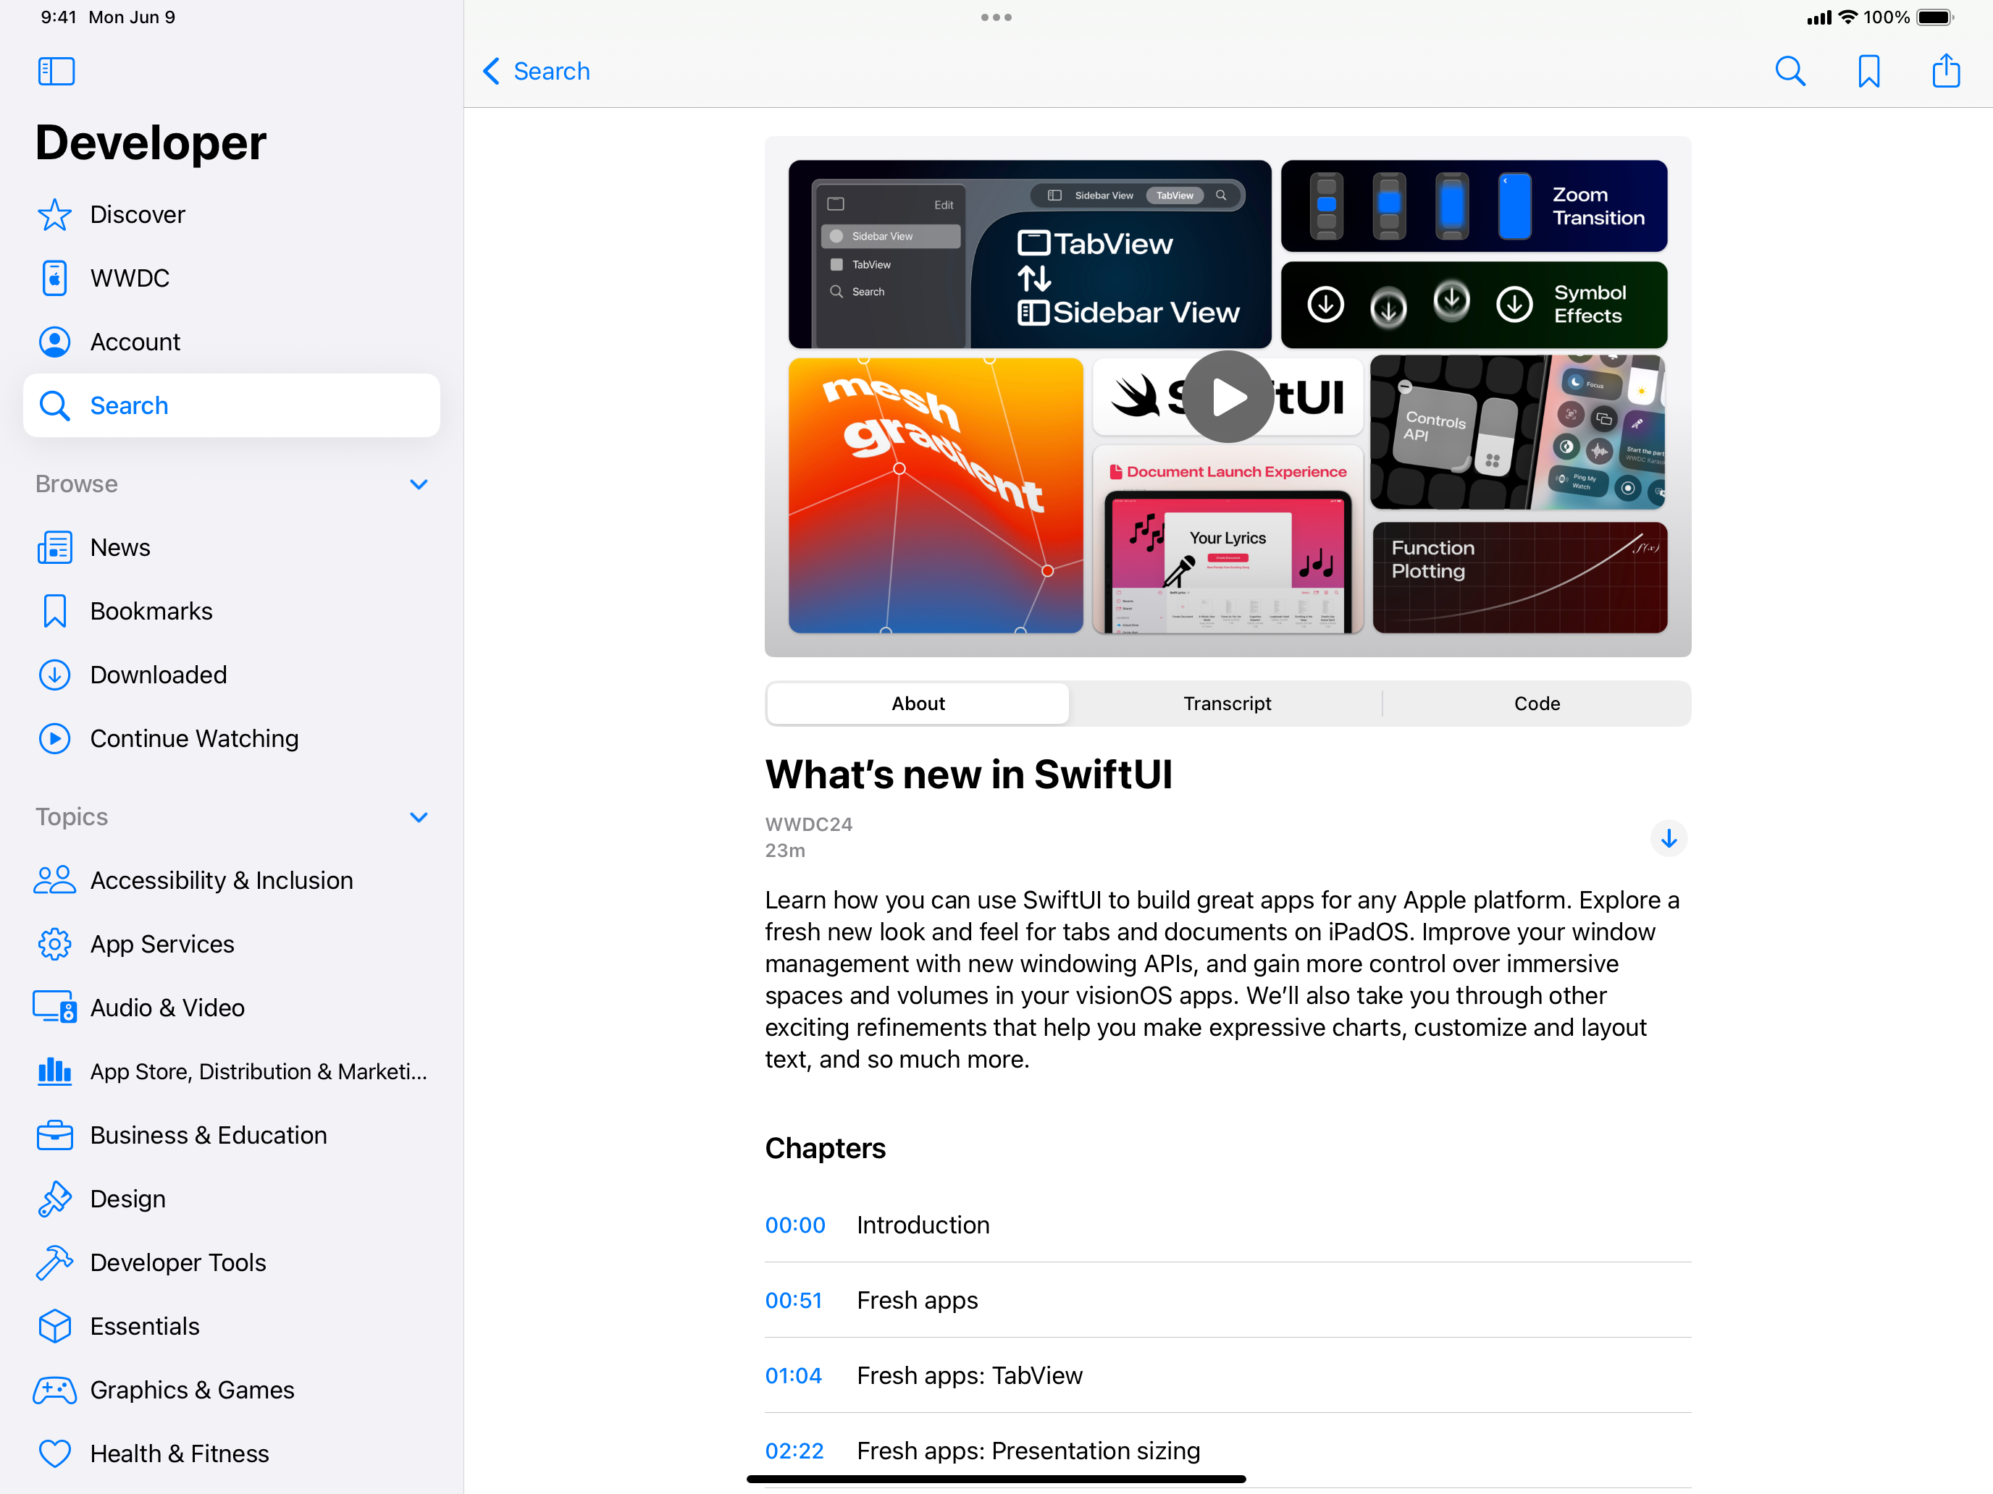Image resolution: width=1993 pixels, height=1494 pixels.
Task: Open Account in the sidebar
Action: click(x=135, y=342)
